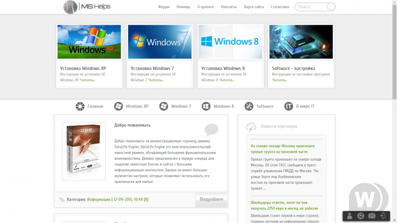Image resolution: width=397 pixels, height=223 pixels.
Task: Open the Software wrench icon
Action: tap(249, 106)
